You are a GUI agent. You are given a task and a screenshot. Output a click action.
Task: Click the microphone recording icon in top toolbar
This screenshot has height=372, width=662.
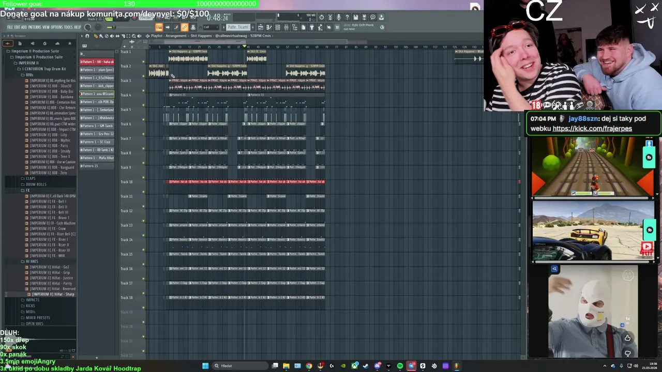click(339, 17)
